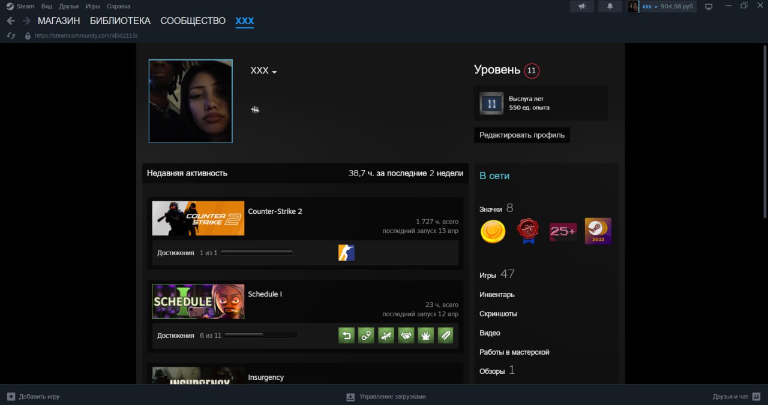Screen dimensions: 768x405
Task: Click Редактировать профиль button
Action: click(x=522, y=135)
